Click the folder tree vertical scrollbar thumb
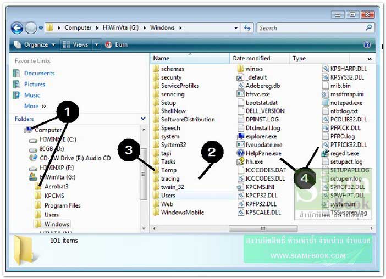This screenshot has width=386, height=279. [x=144, y=174]
